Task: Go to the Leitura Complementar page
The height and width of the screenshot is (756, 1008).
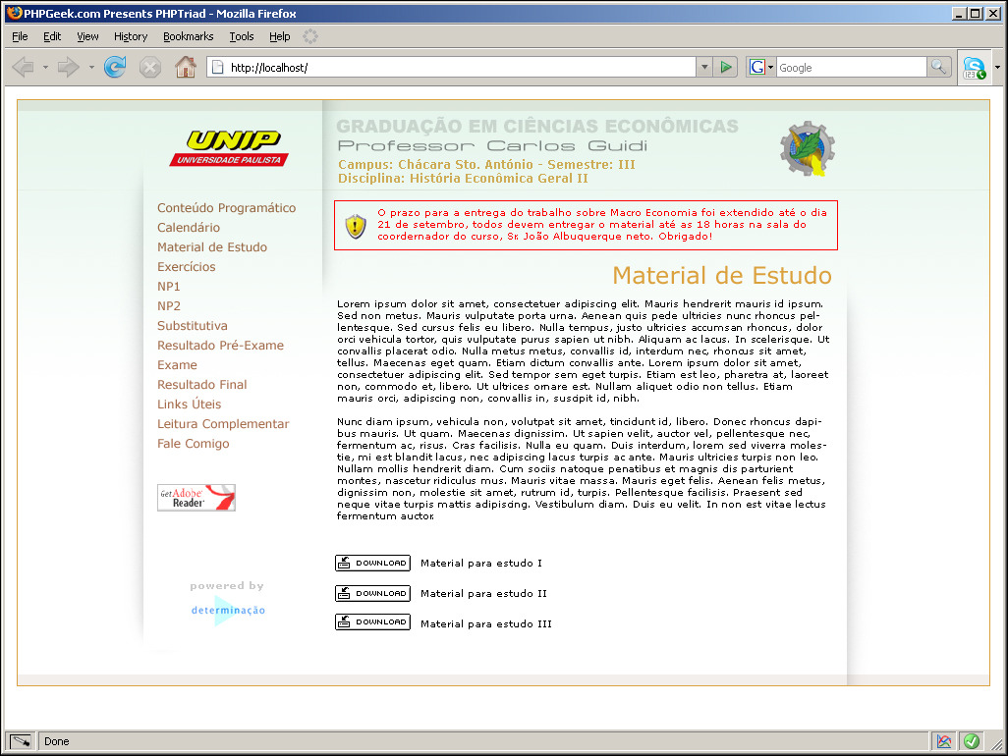Action: point(223,424)
